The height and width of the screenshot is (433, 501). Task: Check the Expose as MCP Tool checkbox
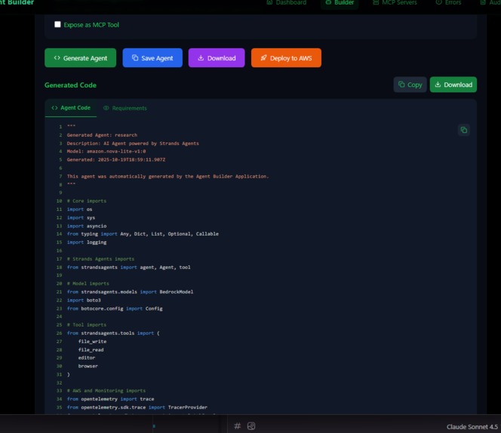[x=57, y=24]
